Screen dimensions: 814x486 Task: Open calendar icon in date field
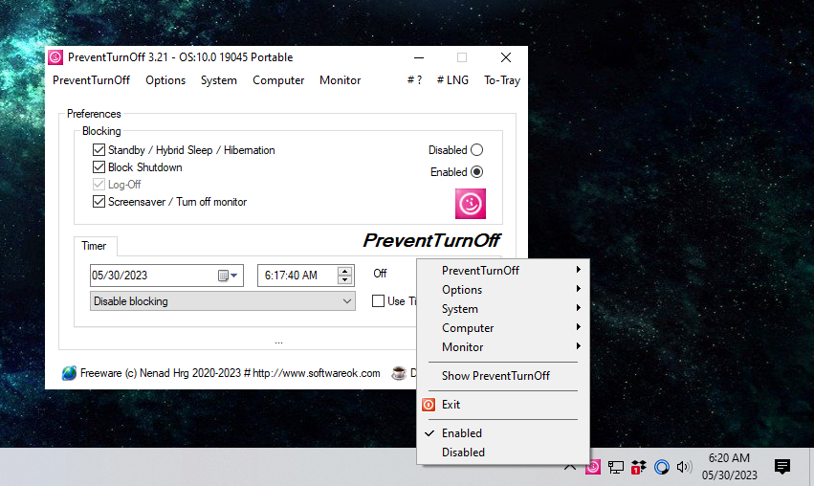[223, 276]
